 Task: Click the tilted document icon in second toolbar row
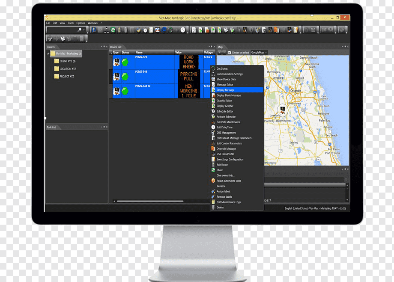click(63, 39)
